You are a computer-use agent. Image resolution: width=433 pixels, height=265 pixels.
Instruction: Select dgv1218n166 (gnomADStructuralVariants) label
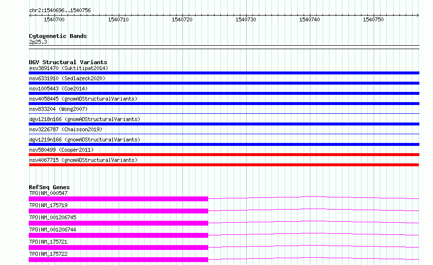pyautogui.click(x=85, y=119)
